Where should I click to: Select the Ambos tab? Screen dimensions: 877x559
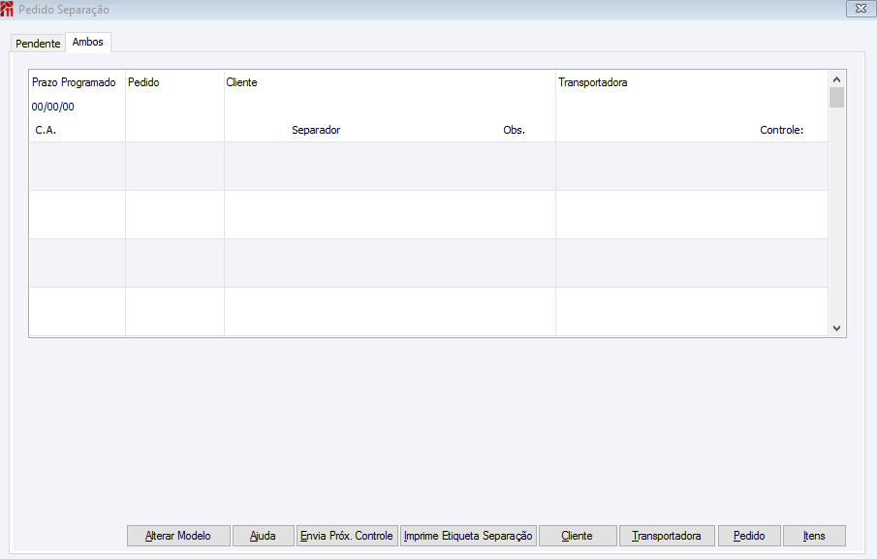pos(88,42)
